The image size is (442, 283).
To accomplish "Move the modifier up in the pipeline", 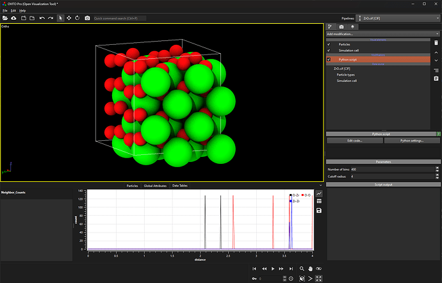I will pyautogui.click(x=436, y=53).
